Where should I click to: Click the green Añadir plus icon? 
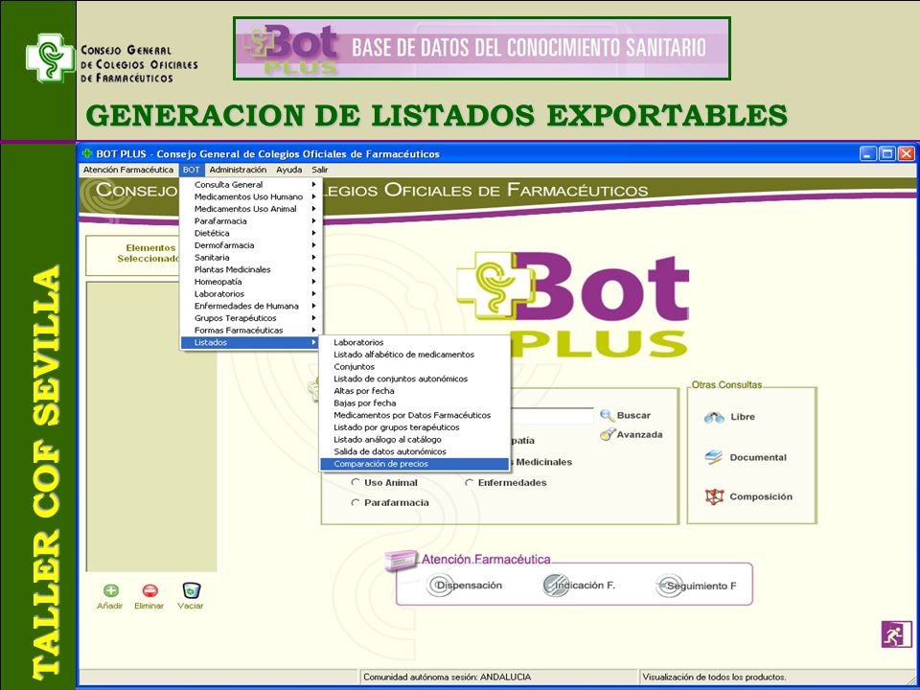111,590
